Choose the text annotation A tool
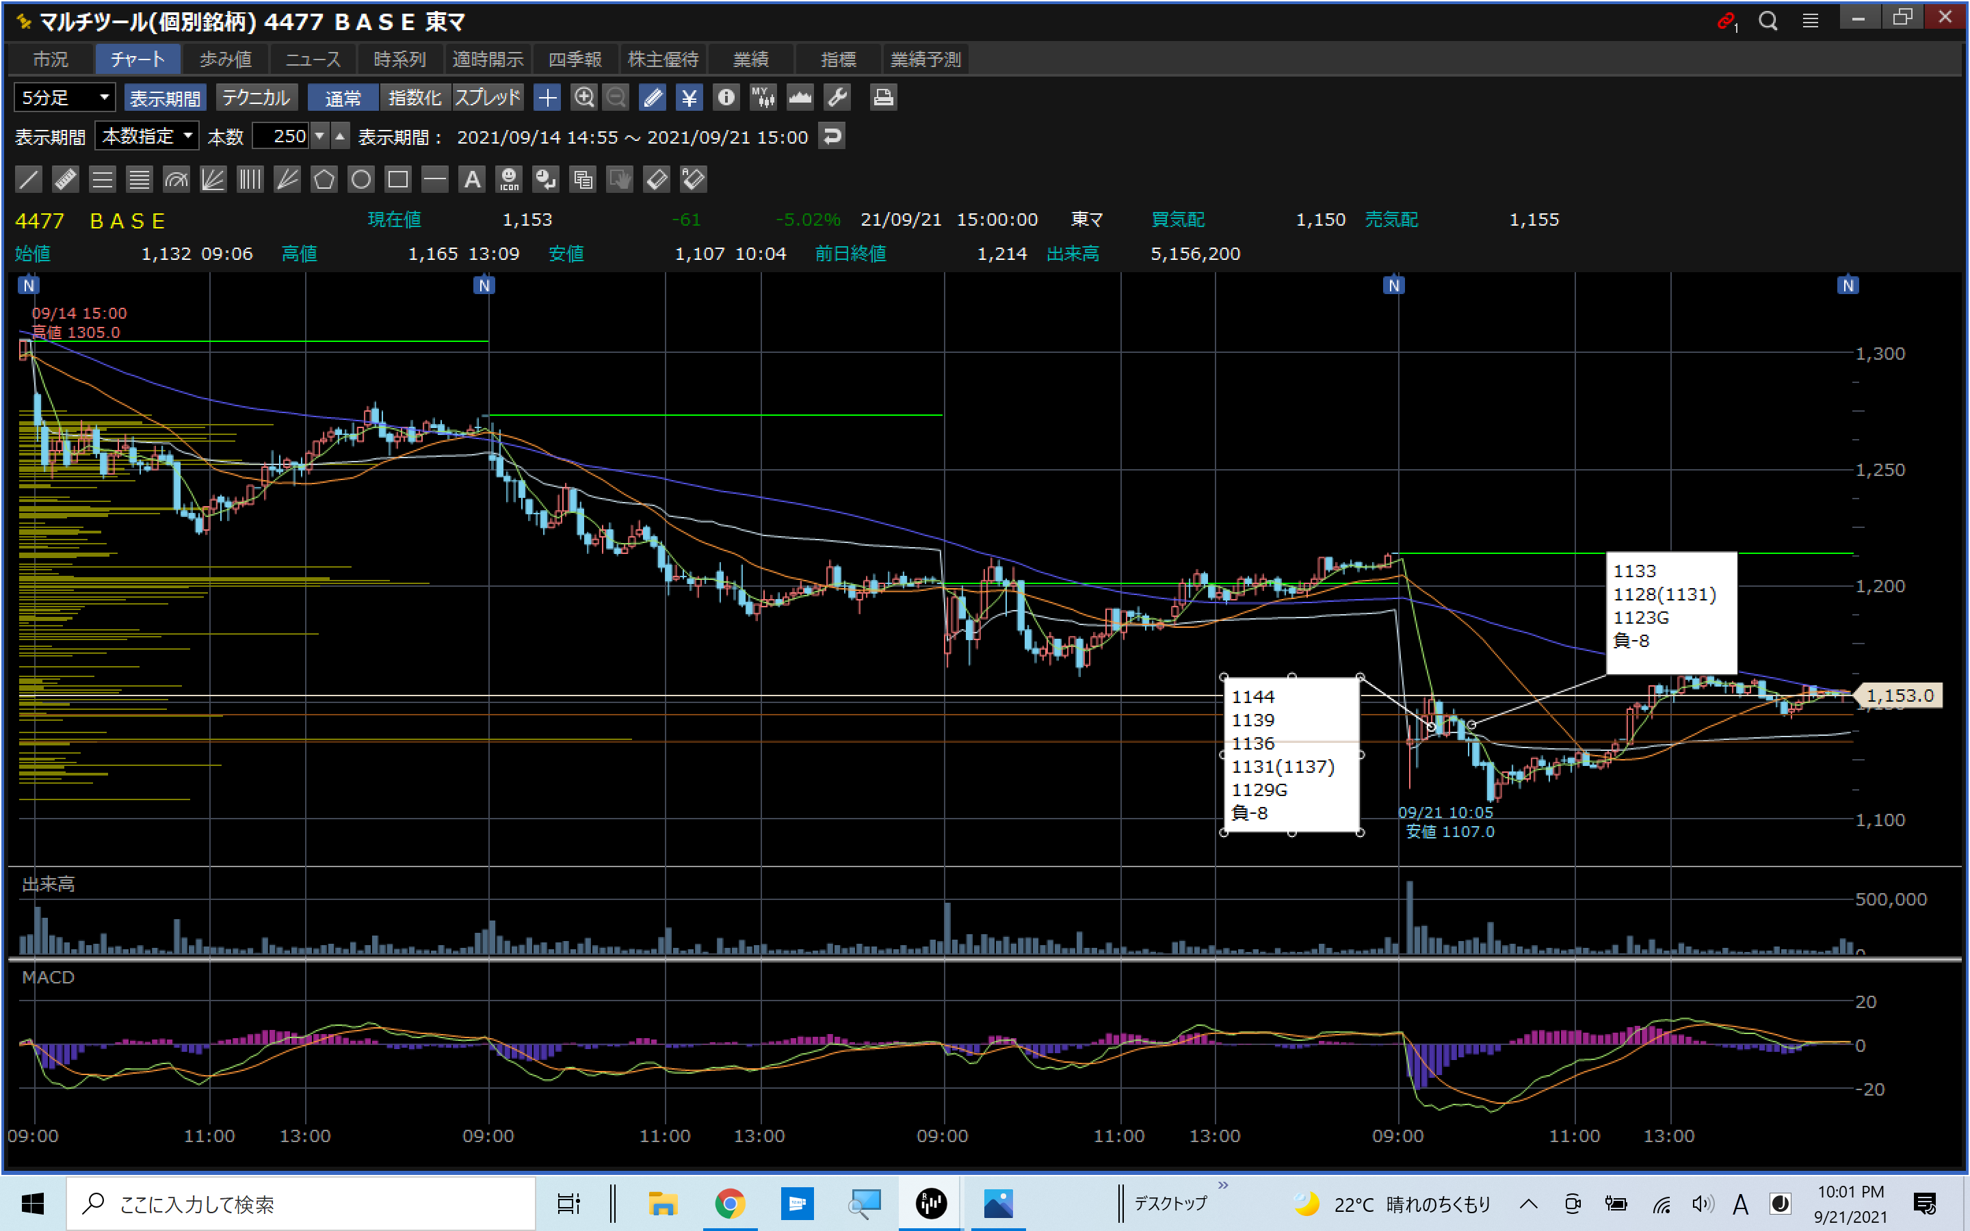 [472, 179]
